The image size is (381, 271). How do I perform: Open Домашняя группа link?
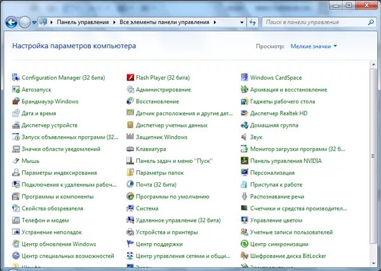tap(274, 125)
